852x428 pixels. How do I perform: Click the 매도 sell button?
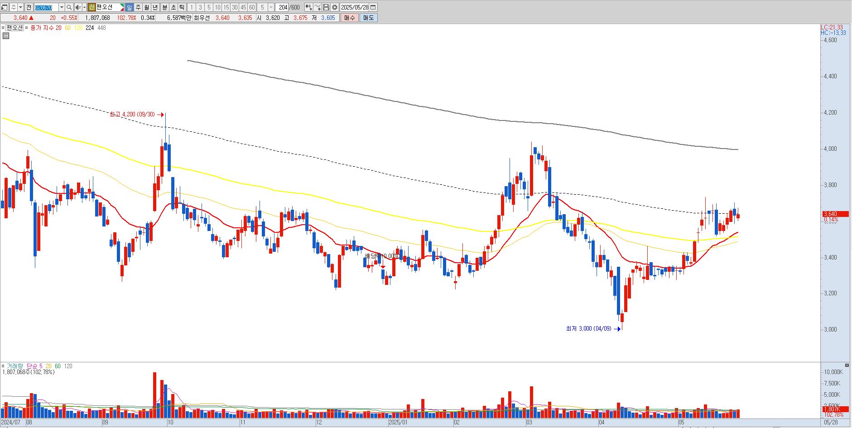[x=368, y=18]
